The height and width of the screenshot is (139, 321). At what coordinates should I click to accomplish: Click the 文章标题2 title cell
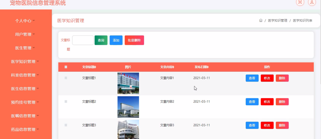pos(89,102)
